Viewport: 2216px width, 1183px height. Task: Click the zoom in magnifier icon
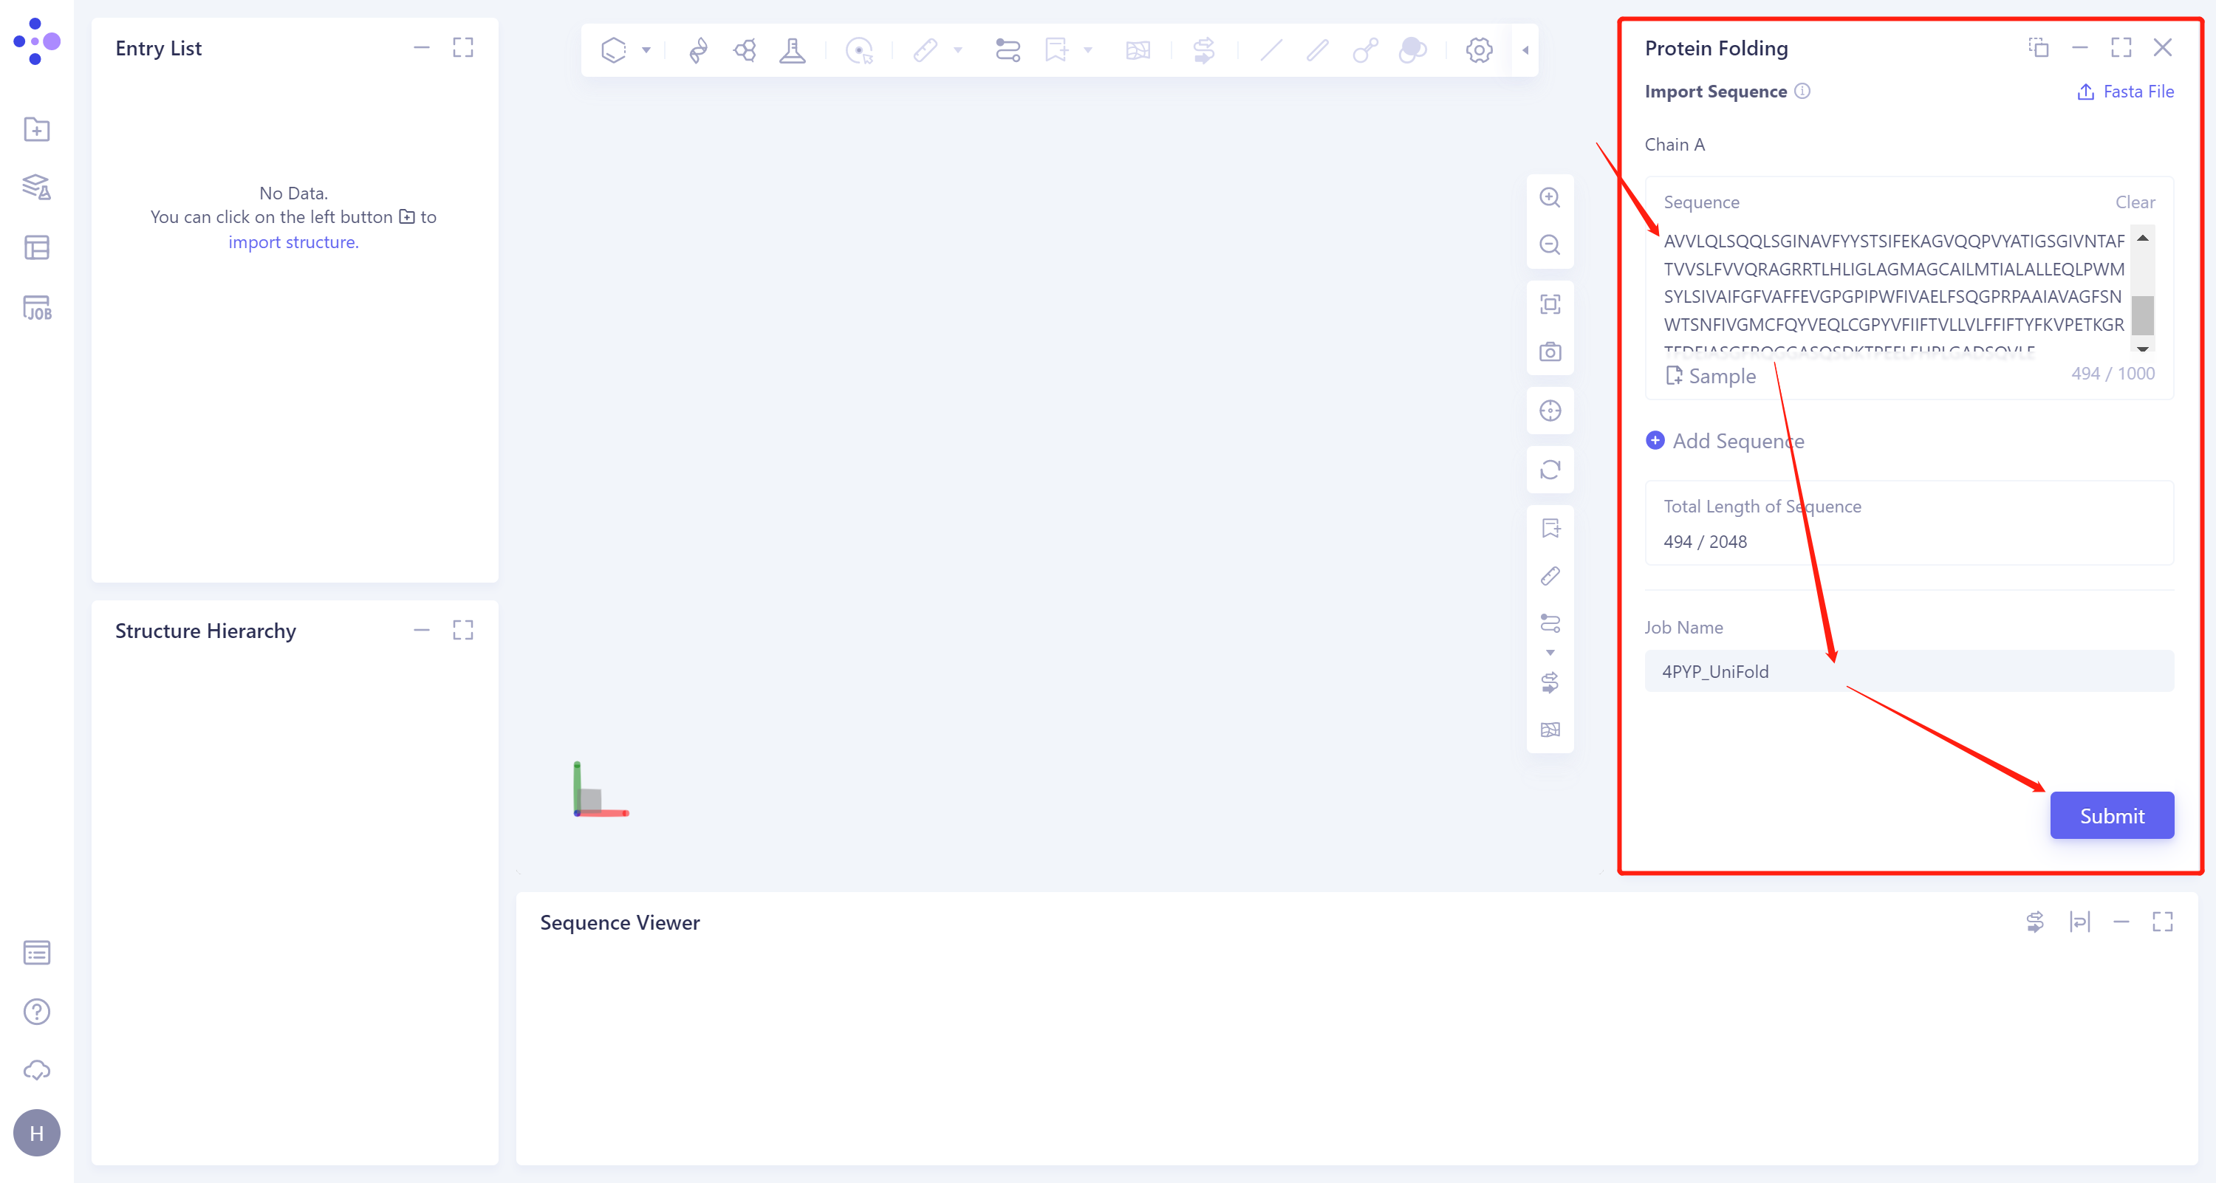(1550, 198)
